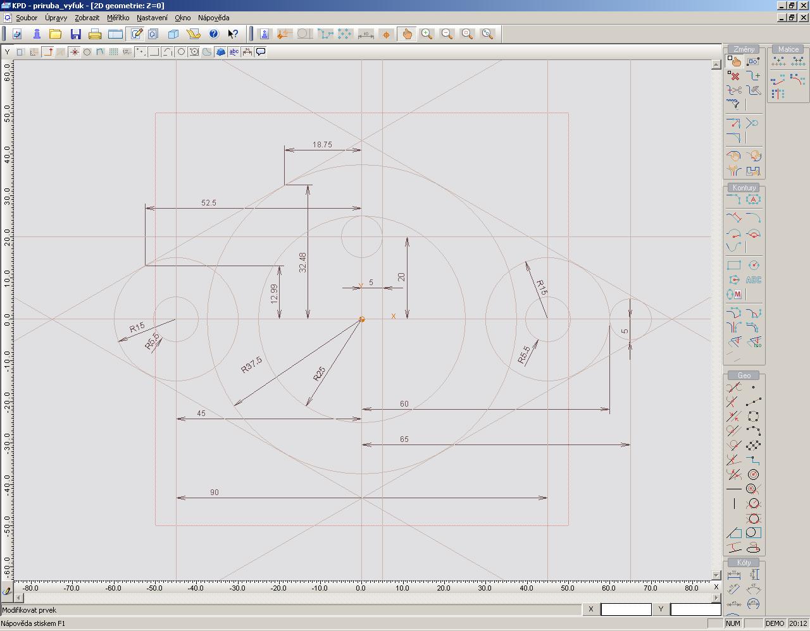Screen dimensions: 810x631
Task: Click the ABC text contour tool
Action: point(753,280)
